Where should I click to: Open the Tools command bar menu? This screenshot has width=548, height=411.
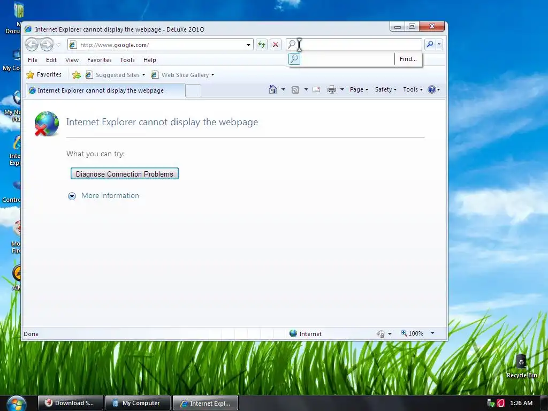click(x=413, y=89)
